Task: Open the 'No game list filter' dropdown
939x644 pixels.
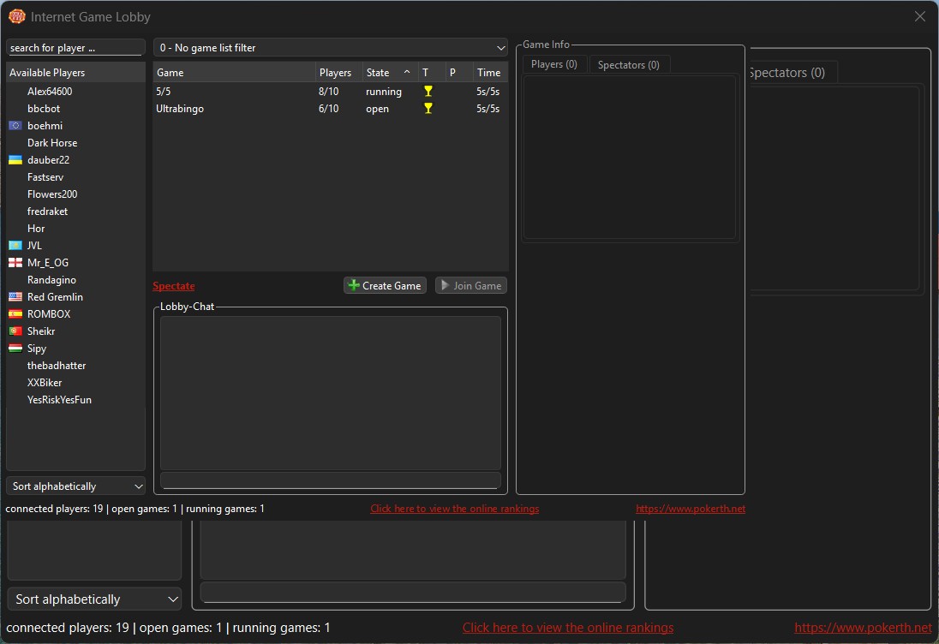Action: 331,48
